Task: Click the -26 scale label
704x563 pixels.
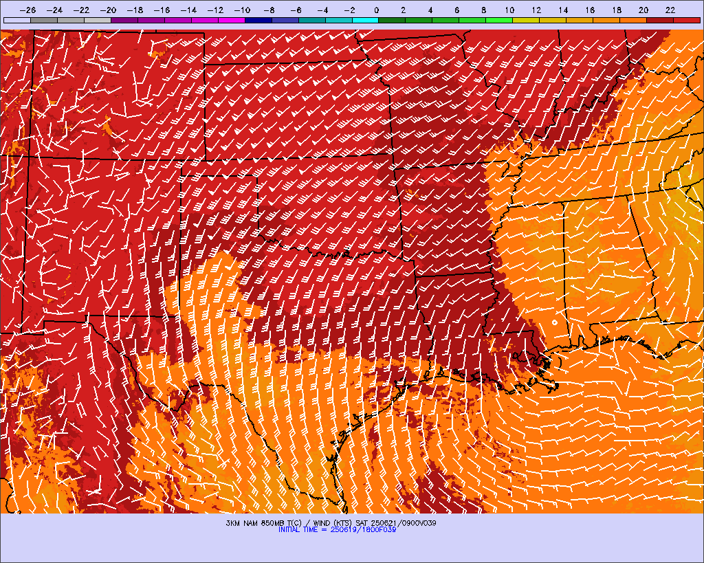Action: pyautogui.click(x=27, y=10)
